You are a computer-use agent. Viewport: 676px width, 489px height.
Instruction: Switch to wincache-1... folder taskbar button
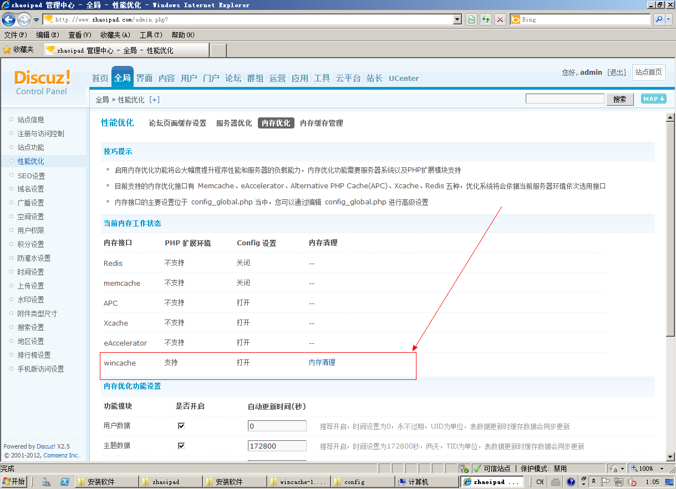[x=298, y=482]
